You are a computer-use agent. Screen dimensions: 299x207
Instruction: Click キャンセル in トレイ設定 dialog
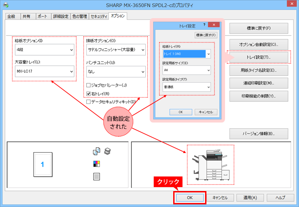pos(206,112)
